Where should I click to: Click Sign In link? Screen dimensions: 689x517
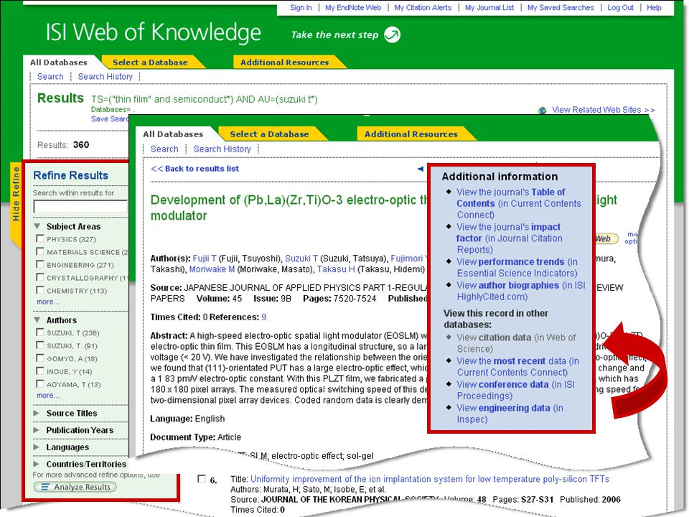point(301,7)
